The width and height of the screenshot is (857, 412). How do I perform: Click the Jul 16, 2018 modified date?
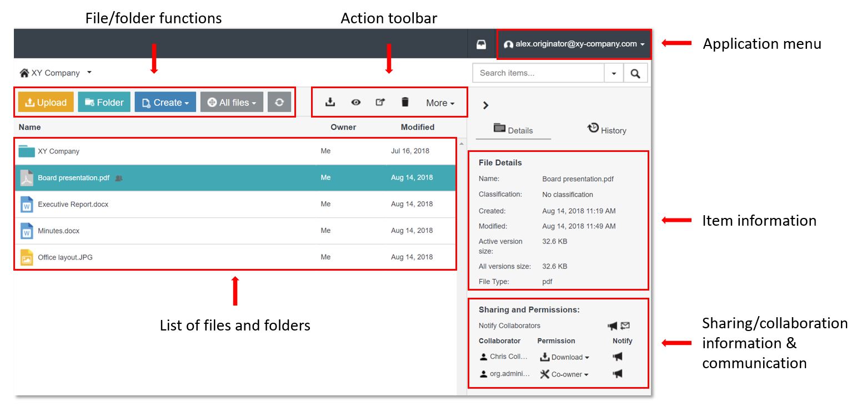click(410, 151)
